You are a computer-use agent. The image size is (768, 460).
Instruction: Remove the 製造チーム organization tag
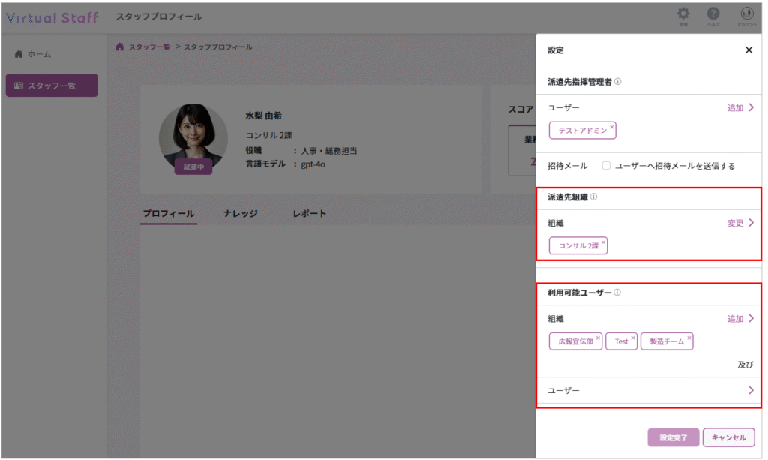[689, 338]
